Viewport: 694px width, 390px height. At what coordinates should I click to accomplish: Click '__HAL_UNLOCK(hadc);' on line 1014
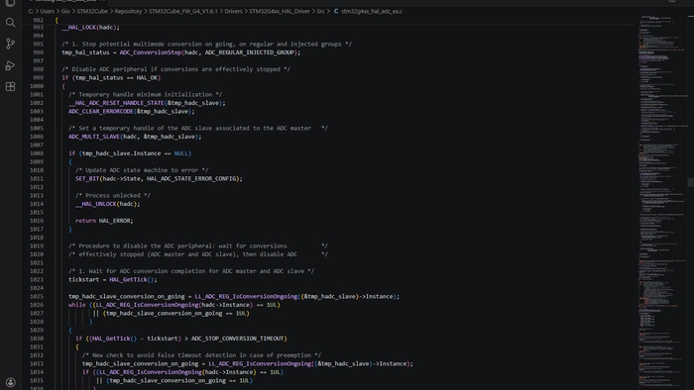coord(107,204)
